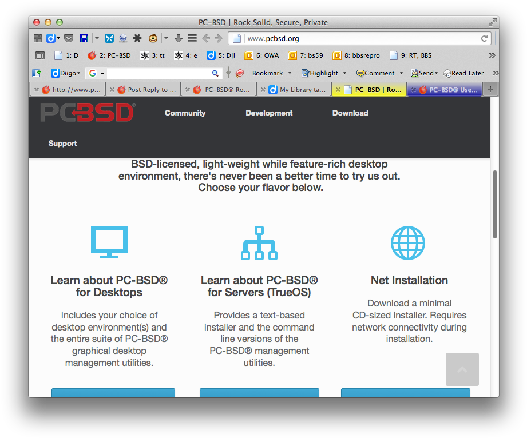
Task: Open the Greasemonkey monkey icon
Action: pos(153,38)
